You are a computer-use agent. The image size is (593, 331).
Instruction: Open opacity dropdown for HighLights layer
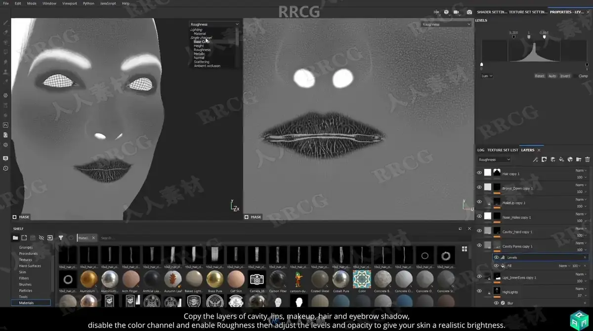tap(581, 295)
